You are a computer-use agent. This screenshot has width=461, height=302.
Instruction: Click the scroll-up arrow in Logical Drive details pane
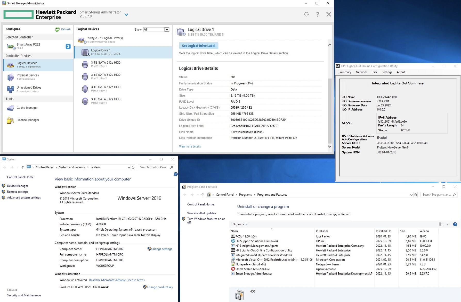click(330, 45)
